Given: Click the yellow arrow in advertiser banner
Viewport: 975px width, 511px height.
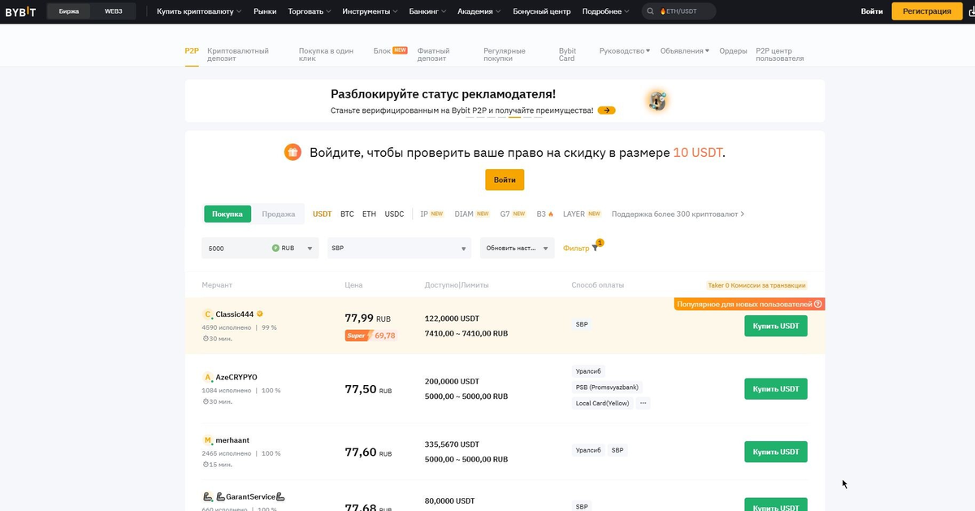Looking at the screenshot, I should (x=606, y=110).
